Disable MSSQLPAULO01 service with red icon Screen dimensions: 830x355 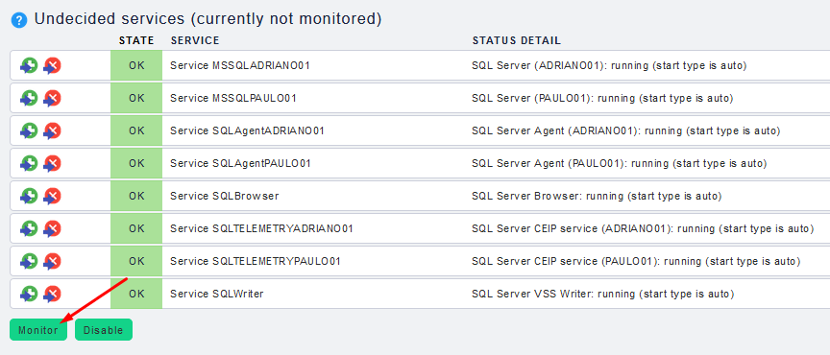(52, 99)
